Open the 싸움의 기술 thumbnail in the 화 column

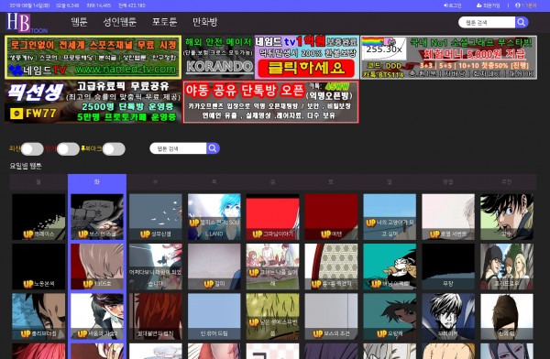tap(97, 317)
